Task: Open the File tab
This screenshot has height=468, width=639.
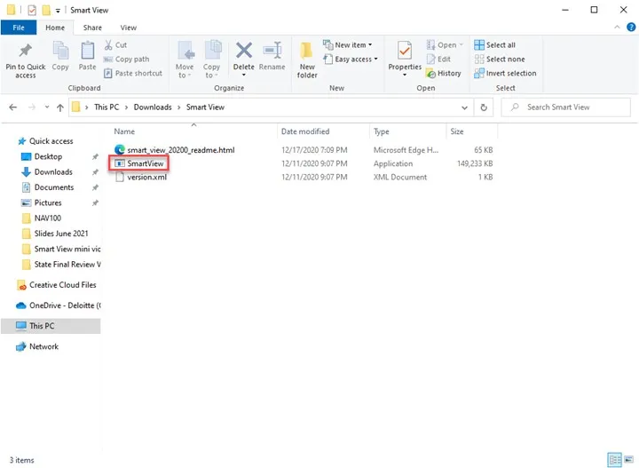Action: point(19,28)
